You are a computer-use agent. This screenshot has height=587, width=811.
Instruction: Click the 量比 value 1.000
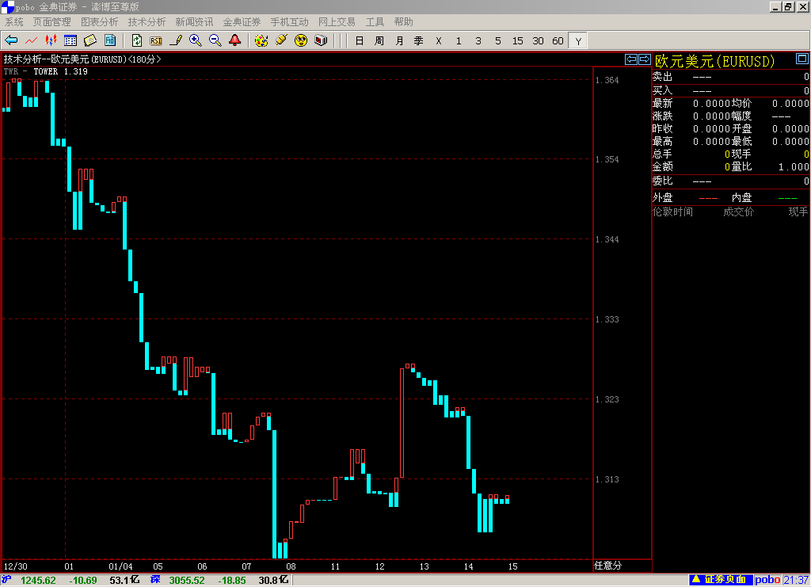[794, 167]
